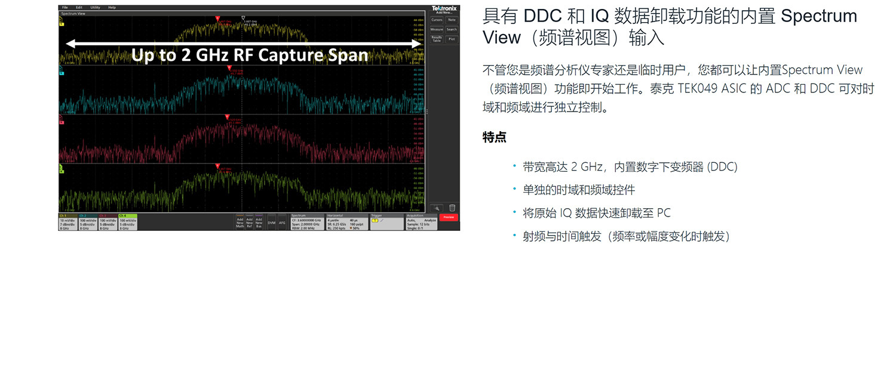
Task: Select the Ch 2 cyan badge
Action: (88, 222)
